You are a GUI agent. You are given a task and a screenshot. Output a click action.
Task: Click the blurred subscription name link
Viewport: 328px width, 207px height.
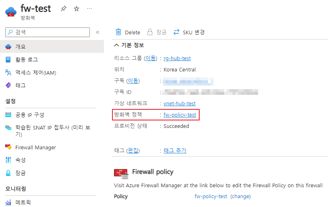tap(188, 81)
